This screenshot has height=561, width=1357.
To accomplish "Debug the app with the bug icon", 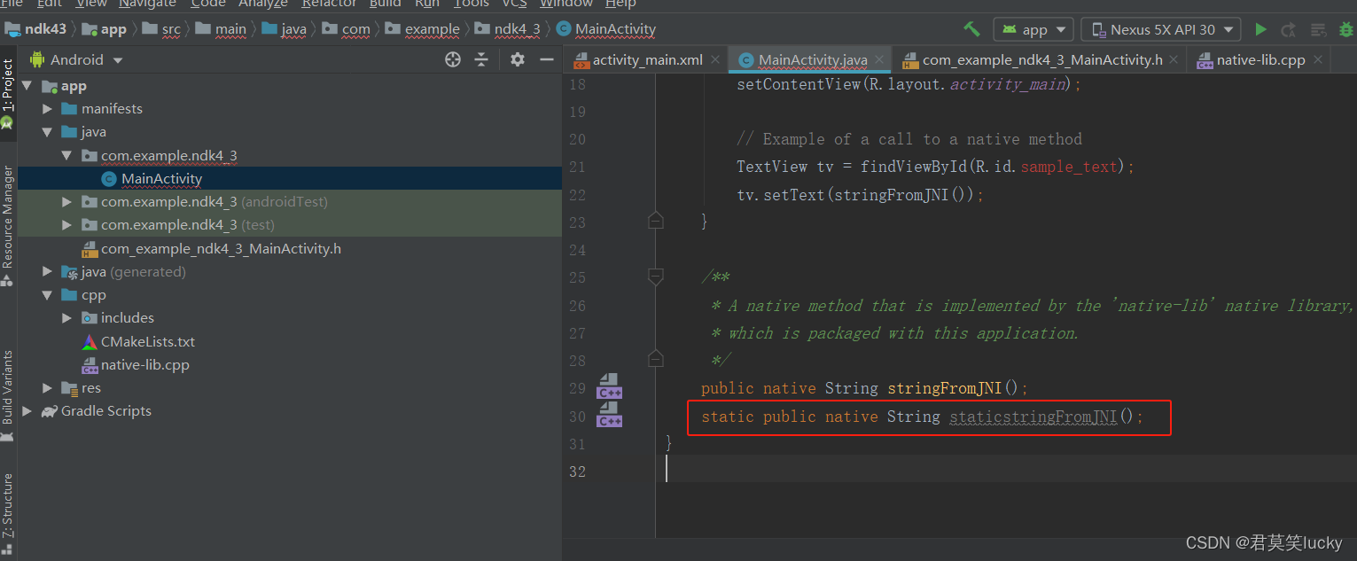I will pyautogui.click(x=1347, y=29).
